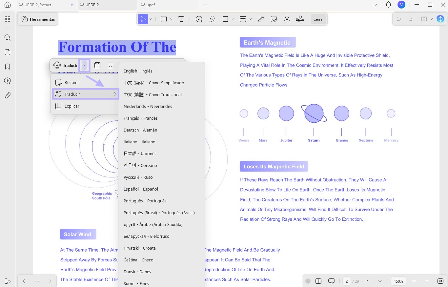Open the UPDF AI assistant icon
The image size is (448, 287).
click(440, 19)
